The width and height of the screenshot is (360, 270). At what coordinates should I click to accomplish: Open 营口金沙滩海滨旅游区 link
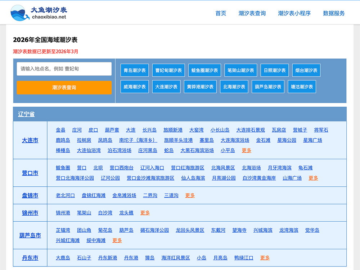[x=150, y=178]
